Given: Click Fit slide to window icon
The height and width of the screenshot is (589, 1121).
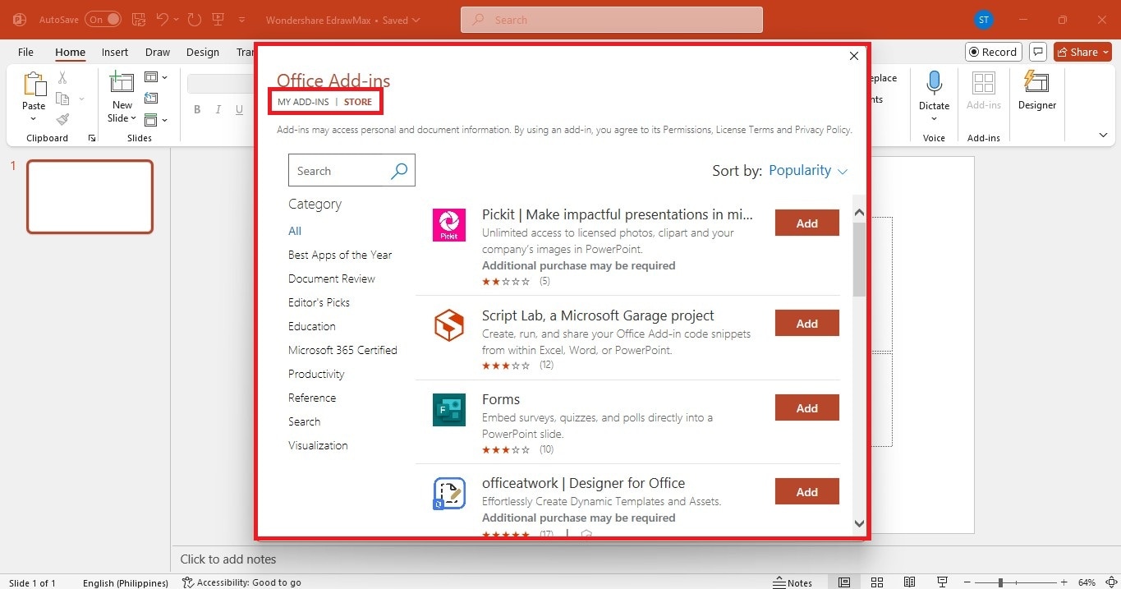Looking at the screenshot, I should click(x=1111, y=582).
